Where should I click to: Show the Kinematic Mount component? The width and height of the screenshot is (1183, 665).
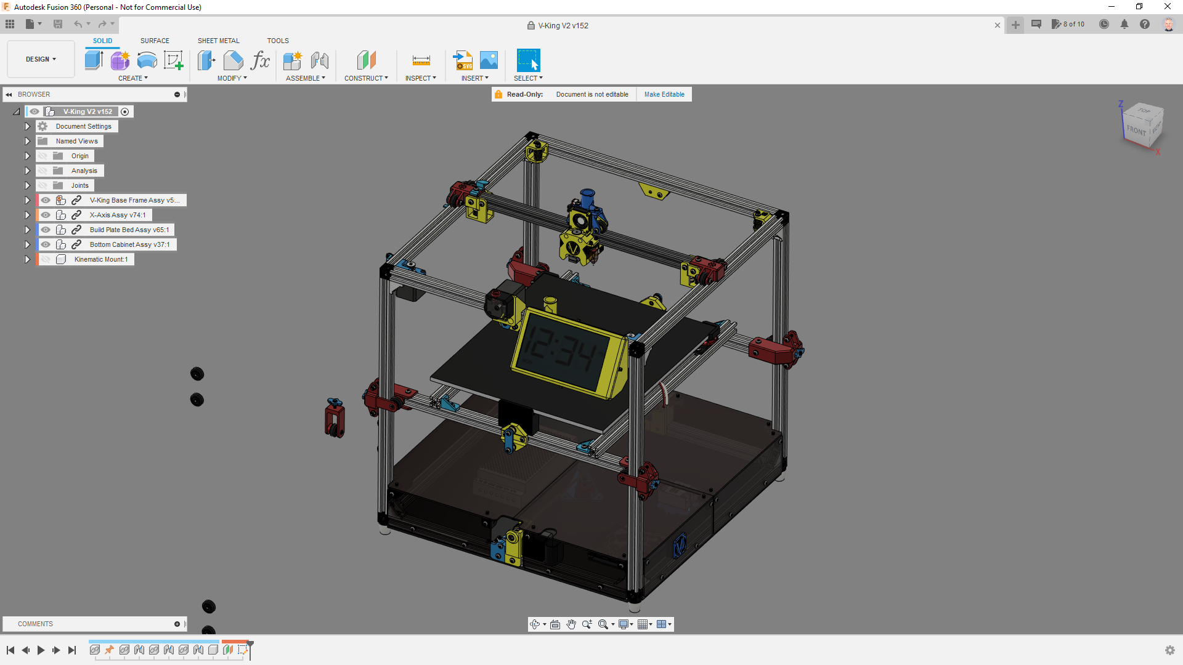pyautogui.click(x=46, y=259)
